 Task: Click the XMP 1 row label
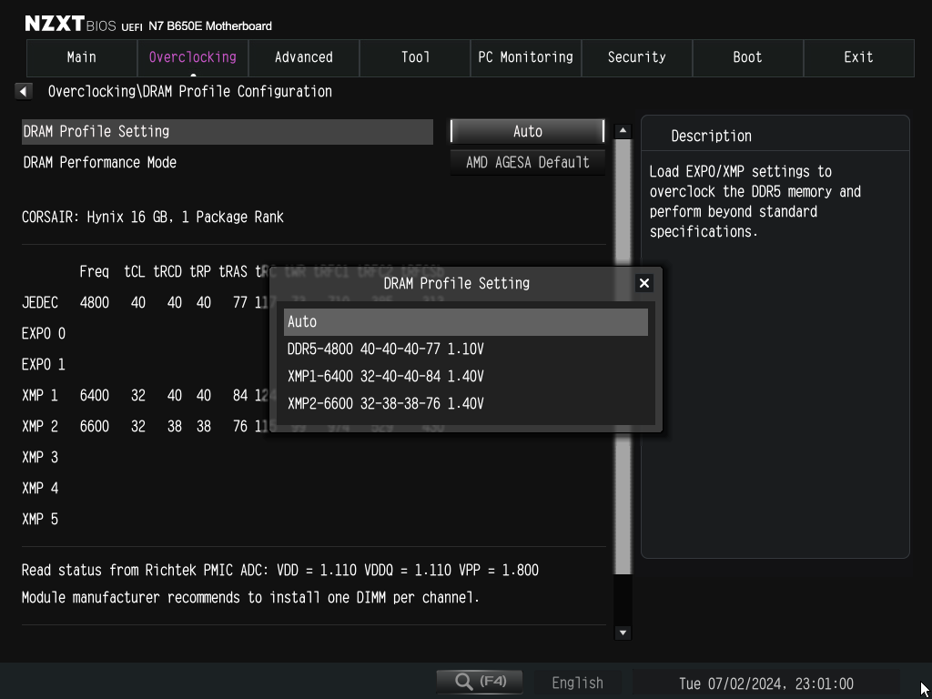40,395
